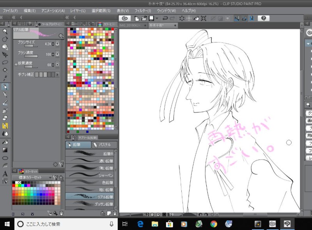
Task: Click the magnifier on brush stroke preview
Action: click(61, 36)
